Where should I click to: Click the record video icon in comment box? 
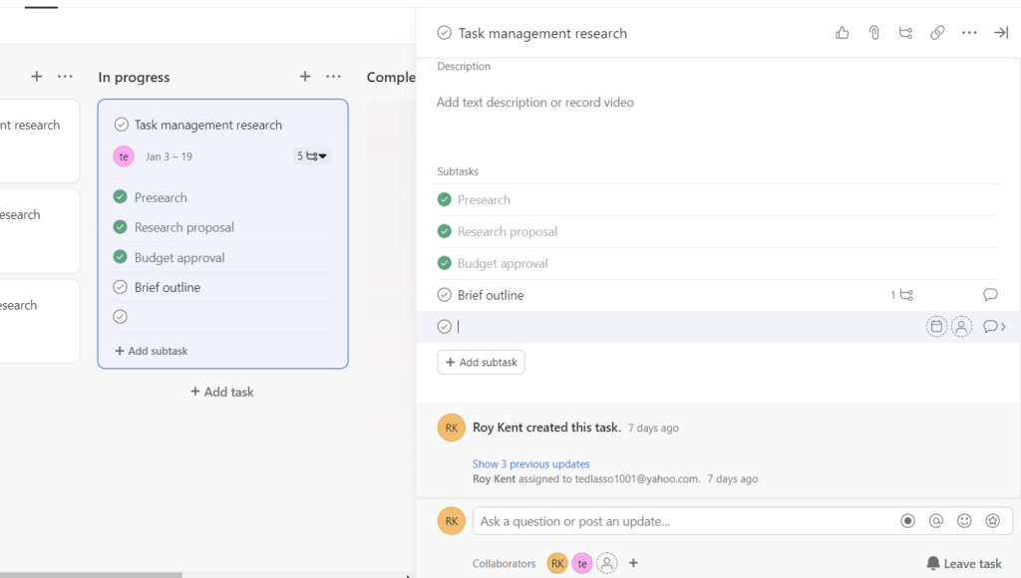click(907, 520)
